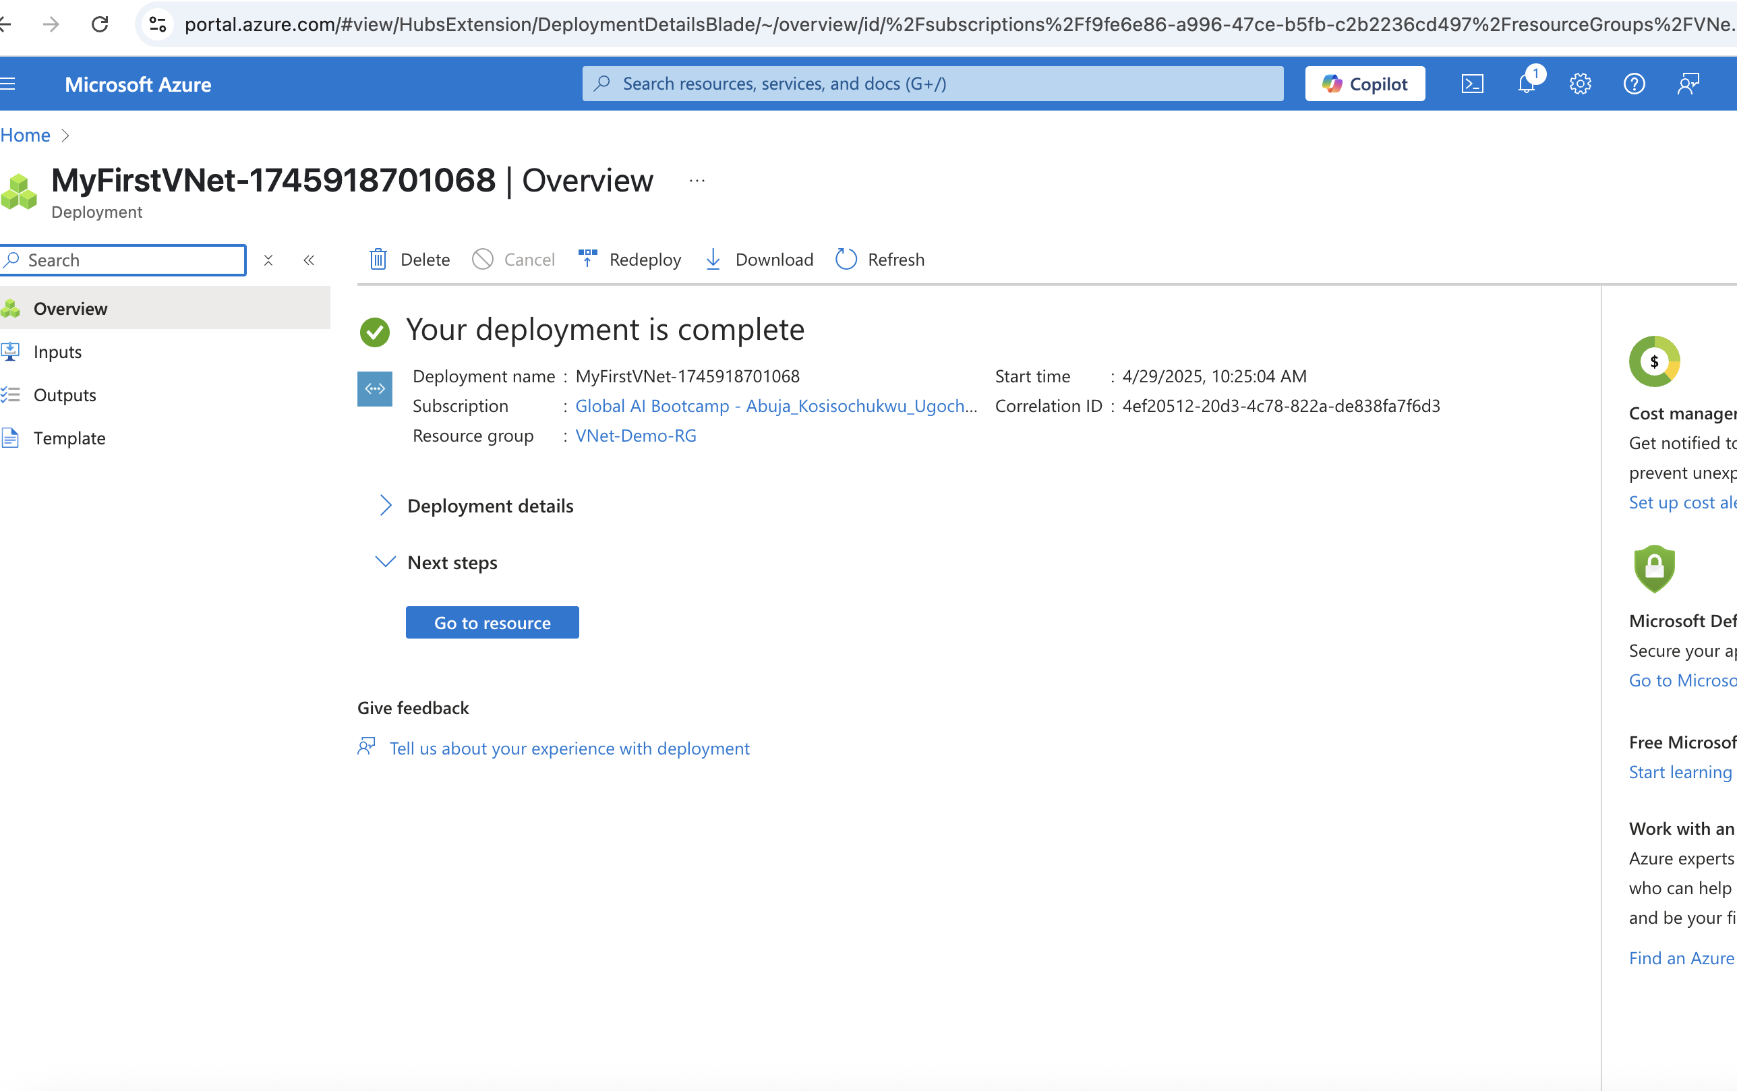Image resolution: width=1737 pixels, height=1091 pixels.
Task: Launch Copilot from the header
Action: coord(1365,84)
